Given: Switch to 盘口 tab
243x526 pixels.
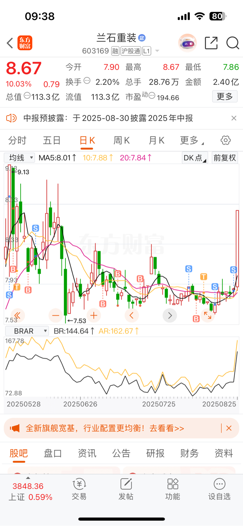Looking at the screenshot, I should (x=53, y=453).
